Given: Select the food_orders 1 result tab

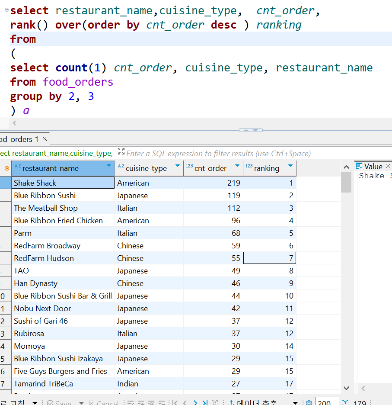Looking at the screenshot, I should (x=19, y=139).
